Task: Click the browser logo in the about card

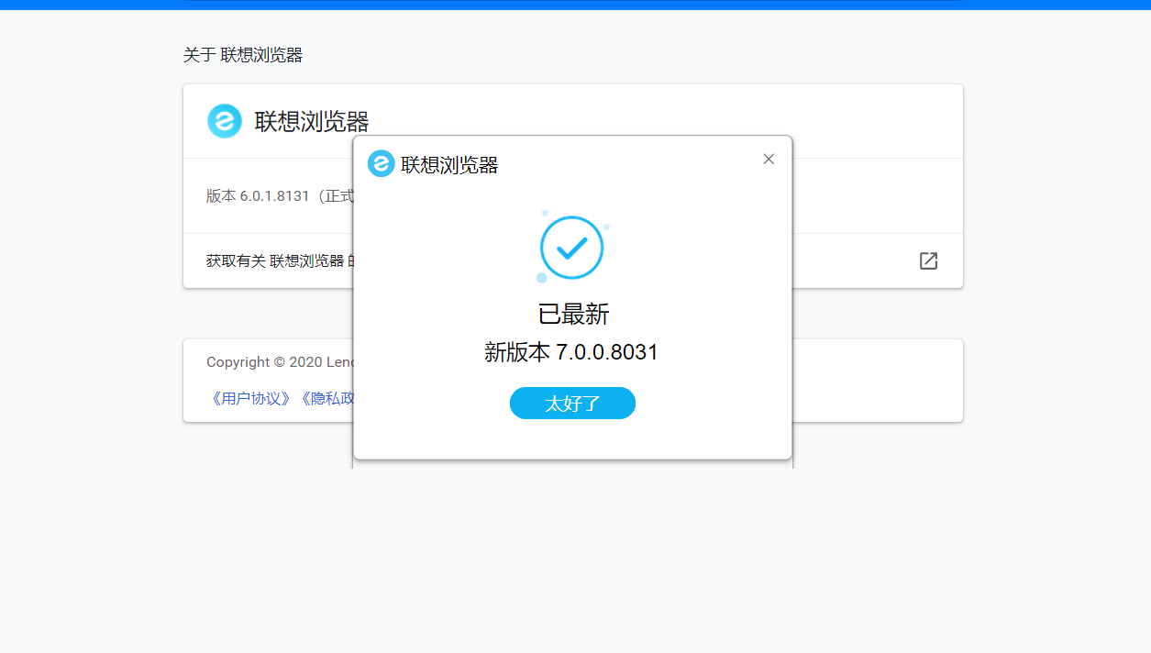Action: pos(224,121)
